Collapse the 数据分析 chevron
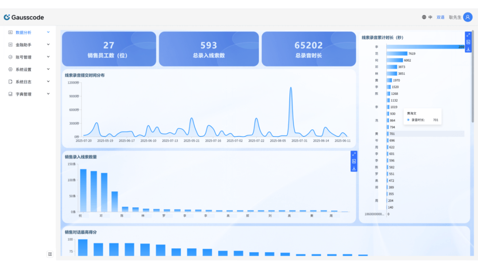 (48, 32)
